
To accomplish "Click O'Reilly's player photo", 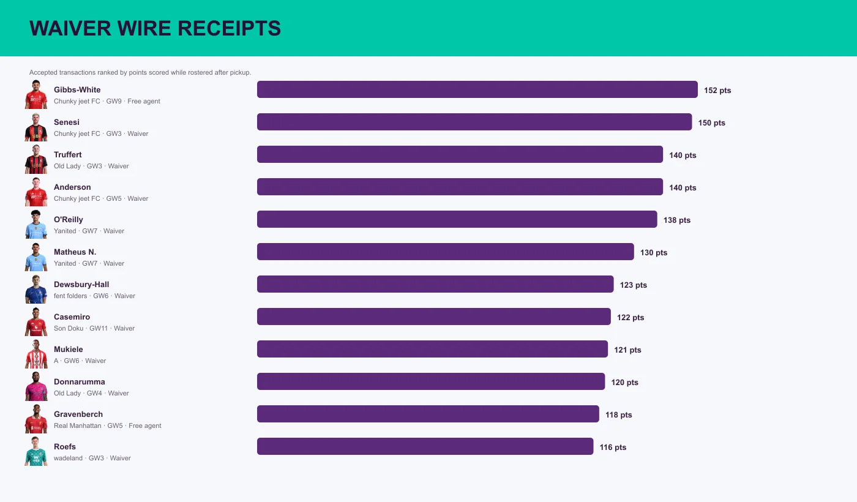I will [36, 224].
